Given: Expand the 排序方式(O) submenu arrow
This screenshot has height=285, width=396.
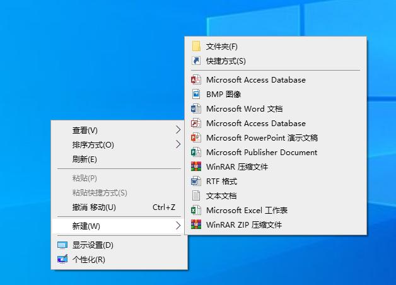Looking at the screenshot, I should pos(178,144).
